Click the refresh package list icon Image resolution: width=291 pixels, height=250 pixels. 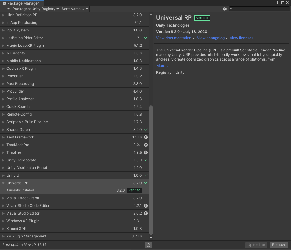(x=149, y=245)
